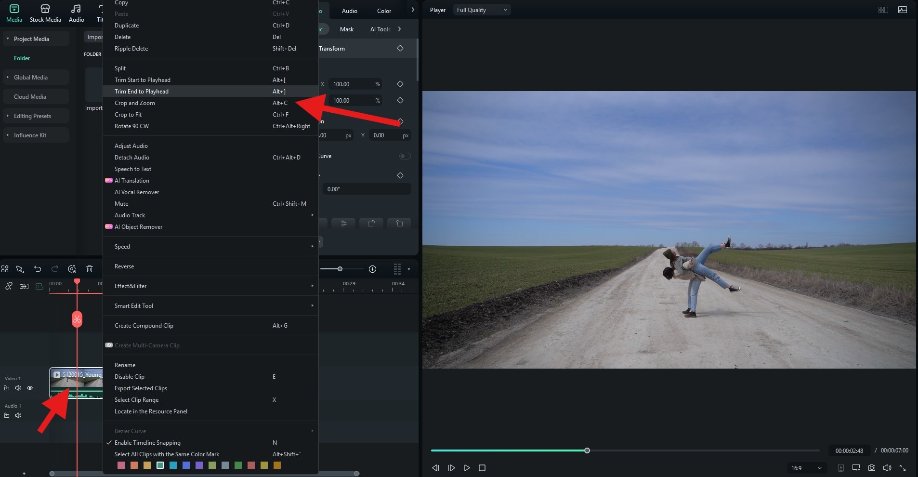Mute the Audio 1 track
This screenshot has width=918, height=477.
[x=18, y=415]
